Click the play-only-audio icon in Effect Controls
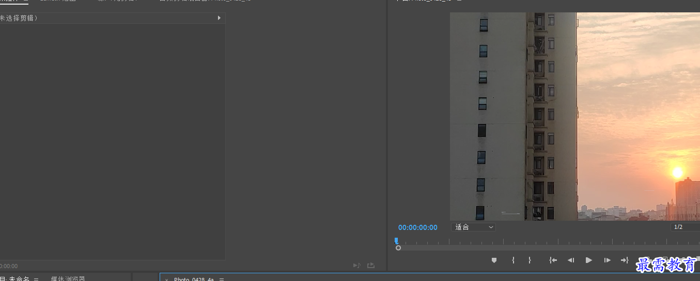Image resolution: width=700 pixels, height=281 pixels. pyautogui.click(x=356, y=266)
